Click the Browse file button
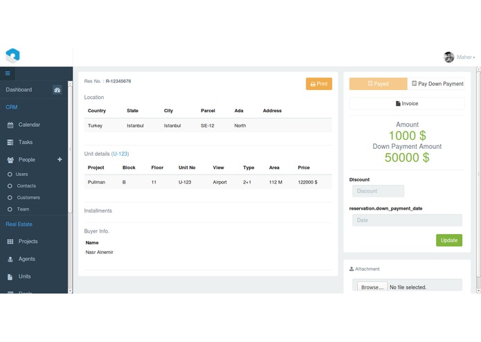This screenshot has height=342, width=481. click(x=372, y=287)
